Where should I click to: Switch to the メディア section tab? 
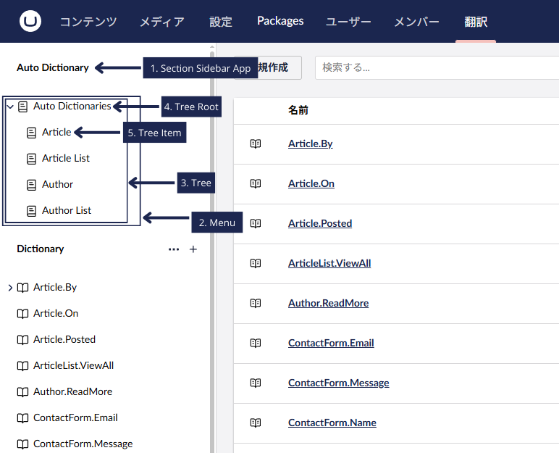click(x=162, y=21)
